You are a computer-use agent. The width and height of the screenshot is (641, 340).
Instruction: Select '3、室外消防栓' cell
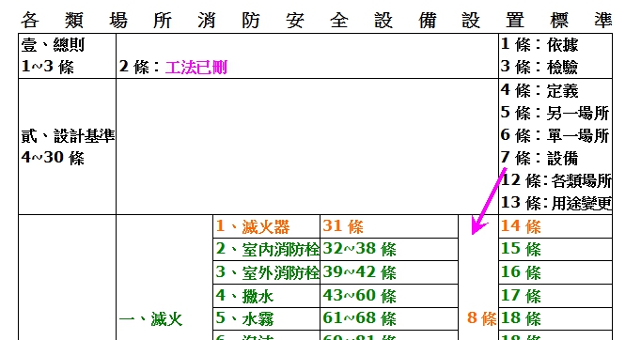pyautogui.click(x=267, y=272)
